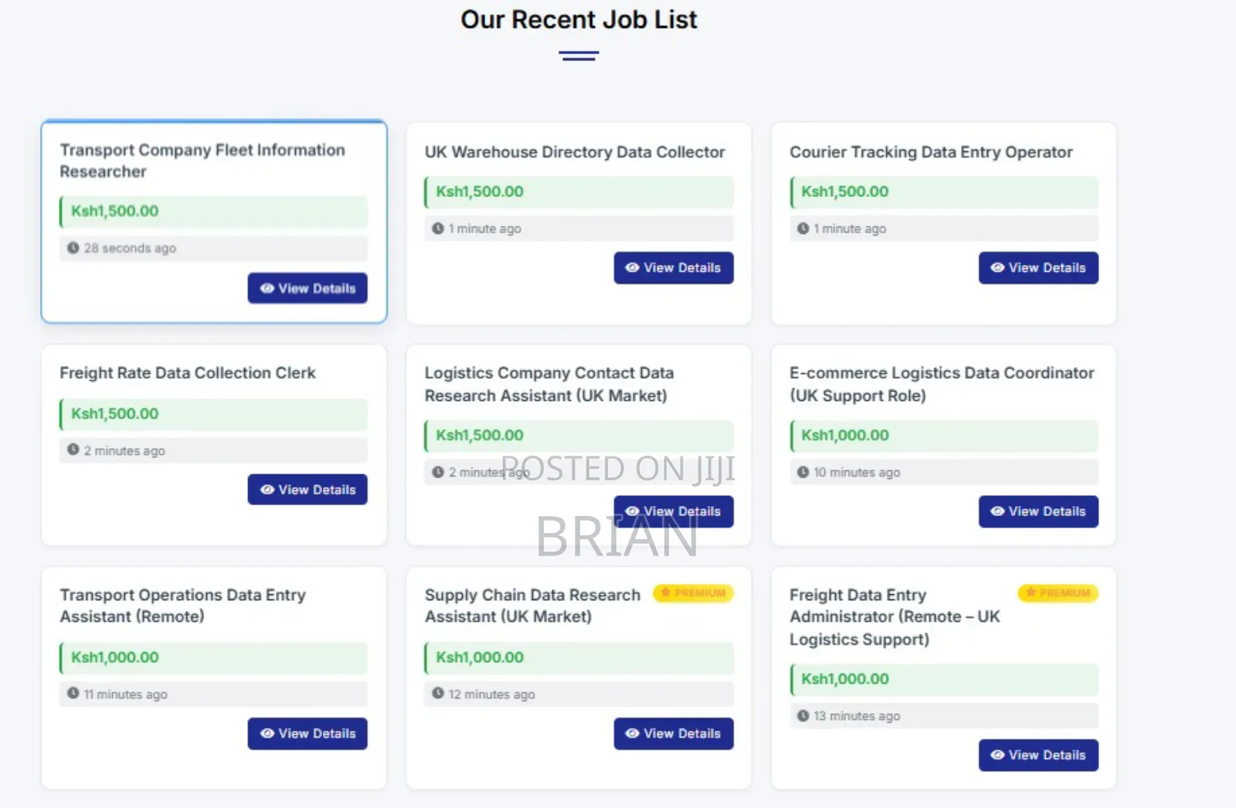This screenshot has width=1236, height=808.
Task: Click clock icon beside "13 minutes ago"
Action: click(x=803, y=716)
